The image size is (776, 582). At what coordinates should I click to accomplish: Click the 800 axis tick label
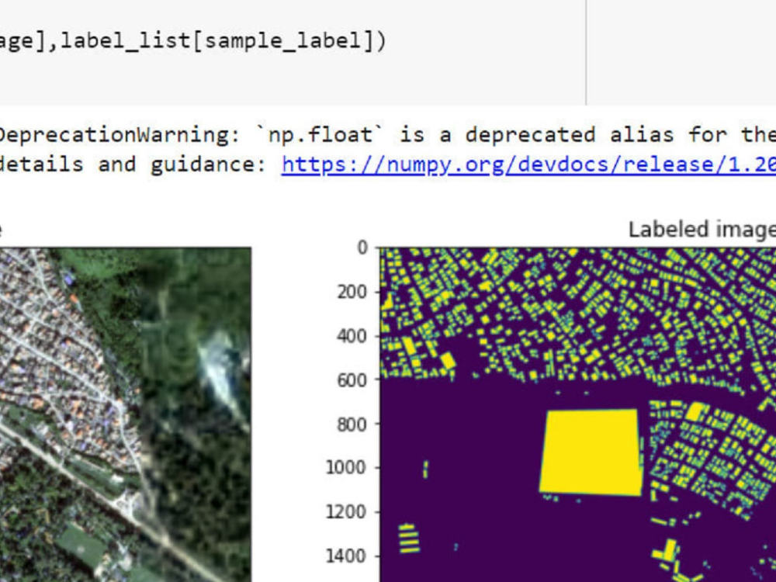[353, 424]
